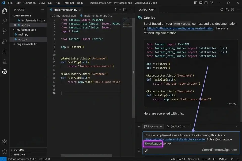242x161 pixels.
Task: Open the Search view in the activity bar
Action: (x=4, y=21)
